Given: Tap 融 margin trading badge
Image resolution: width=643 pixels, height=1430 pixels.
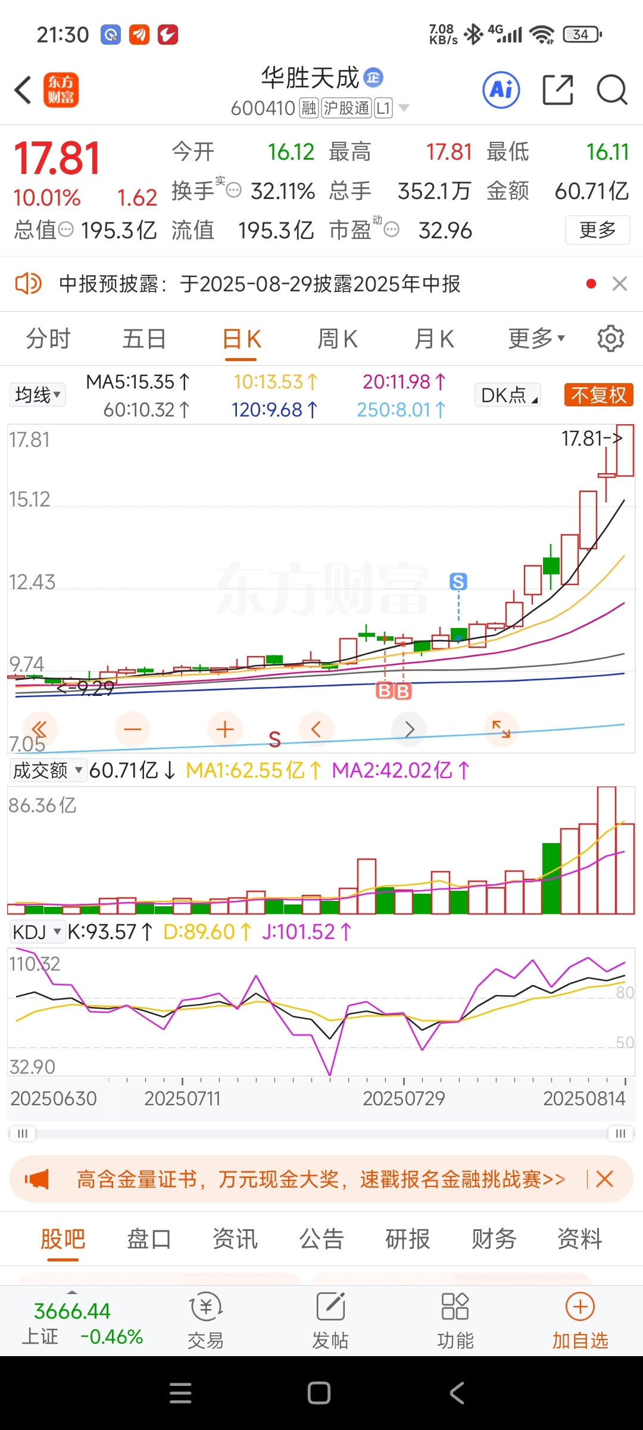Looking at the screenshot, I should pyautogui.click(x=309, y=108).
